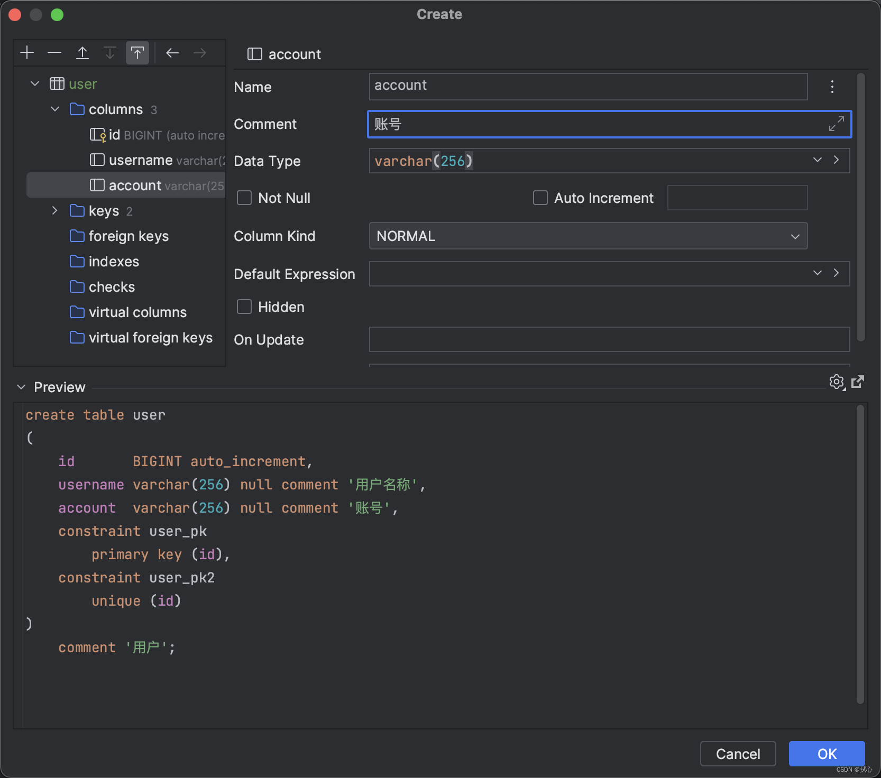Click the Auto Increment value field
The image size is (881, 778).
point(737,198)
